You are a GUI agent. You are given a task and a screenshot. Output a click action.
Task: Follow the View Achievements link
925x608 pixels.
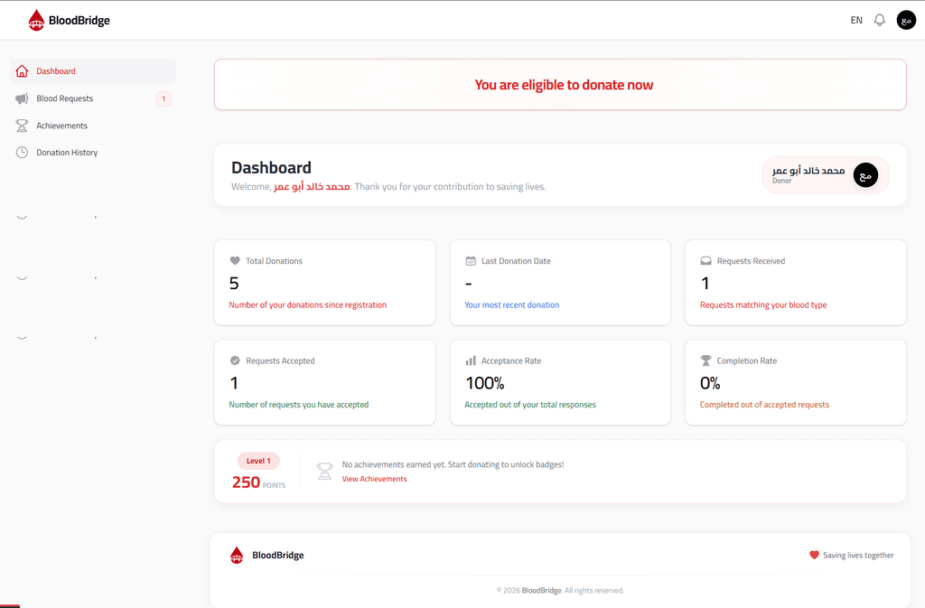[375, 479]
